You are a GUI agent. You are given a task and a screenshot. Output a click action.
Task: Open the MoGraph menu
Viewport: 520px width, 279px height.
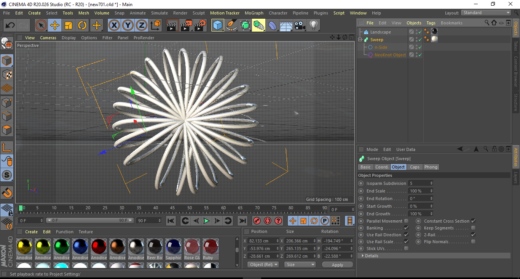(254, 13)
